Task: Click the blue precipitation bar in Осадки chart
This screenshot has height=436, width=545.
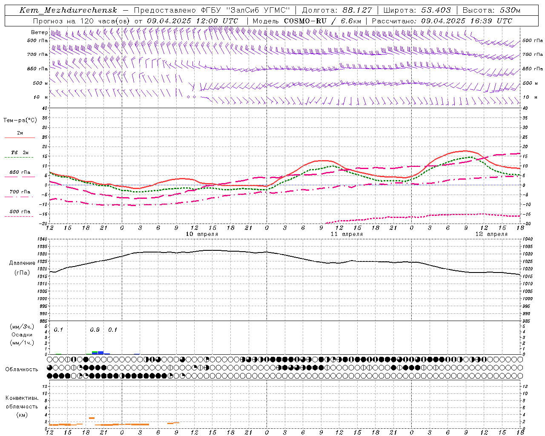Action: [101, 353]
